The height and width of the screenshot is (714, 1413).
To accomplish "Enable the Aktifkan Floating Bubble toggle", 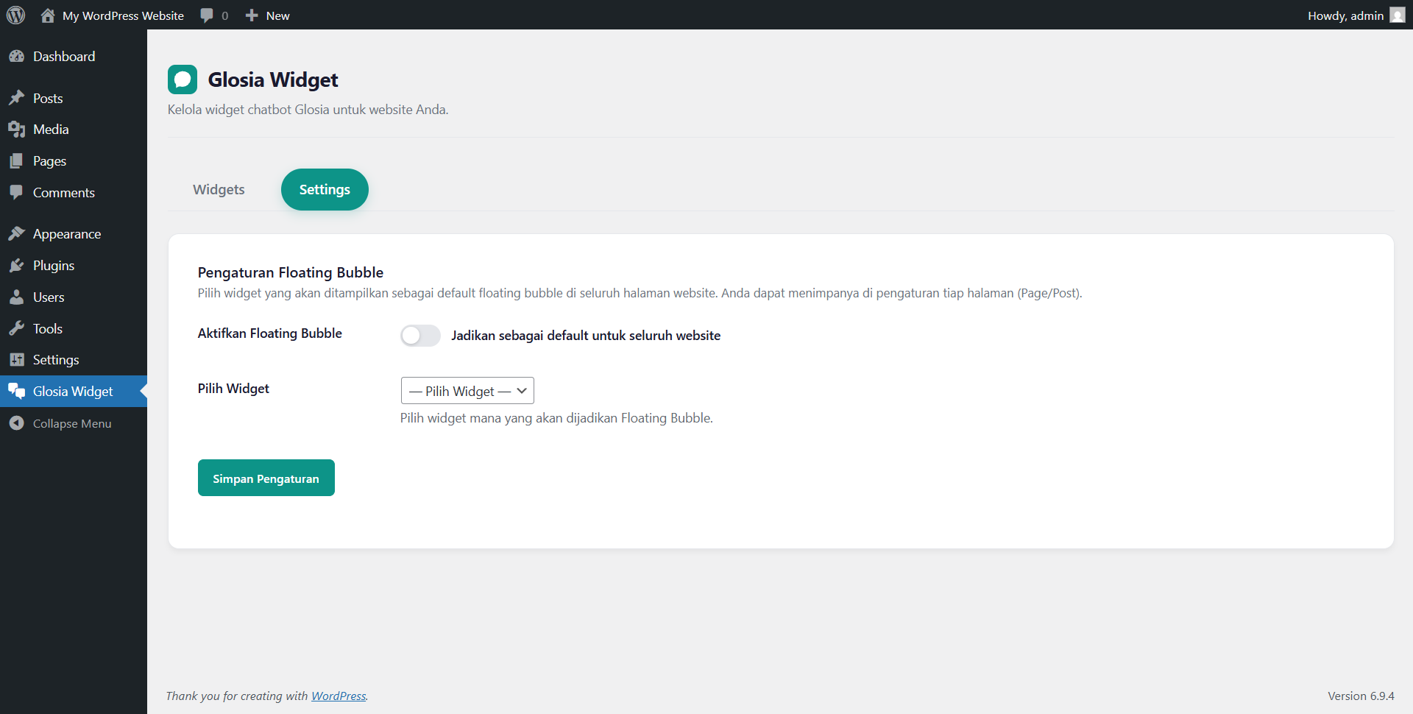I will point(420,336).
